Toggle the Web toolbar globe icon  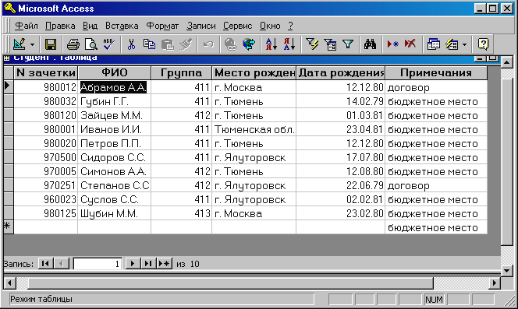[249, 44]
